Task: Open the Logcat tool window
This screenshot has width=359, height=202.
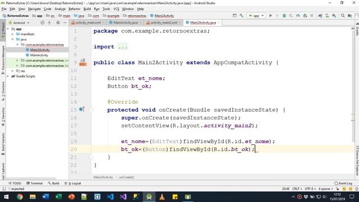Action: pos(73,183)
